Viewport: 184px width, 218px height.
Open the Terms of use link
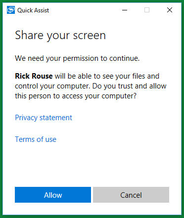(36, 139)
